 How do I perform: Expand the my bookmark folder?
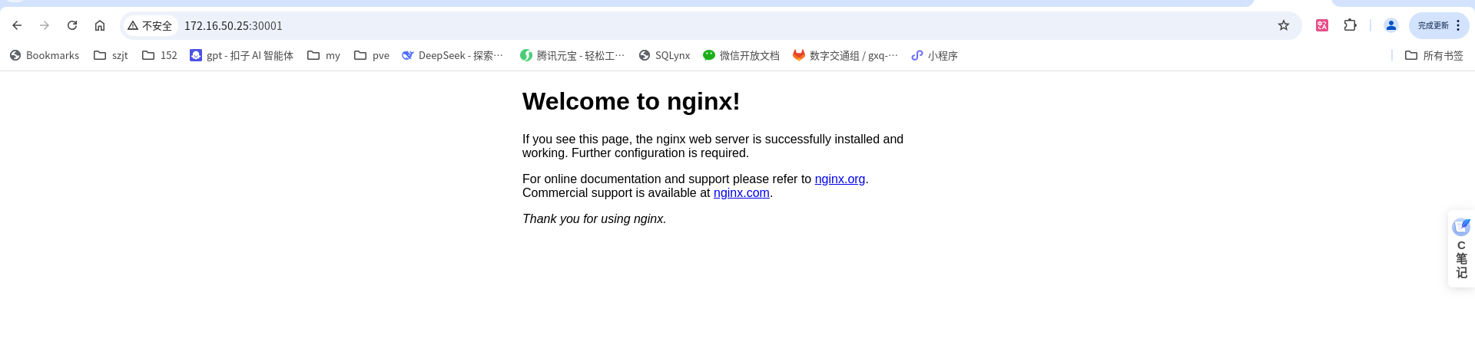tap(323, 55)
